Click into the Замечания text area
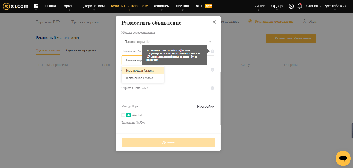 tap(168, 130)
